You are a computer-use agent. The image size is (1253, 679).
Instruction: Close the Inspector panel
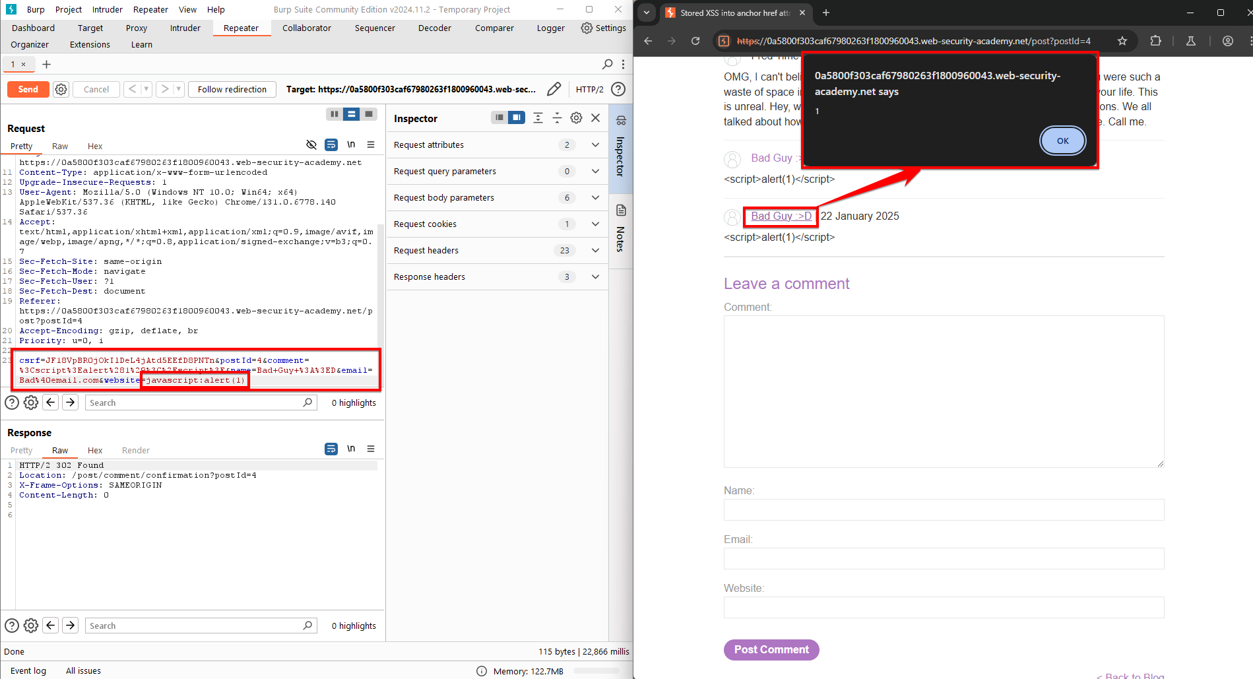tap(595, 117)
